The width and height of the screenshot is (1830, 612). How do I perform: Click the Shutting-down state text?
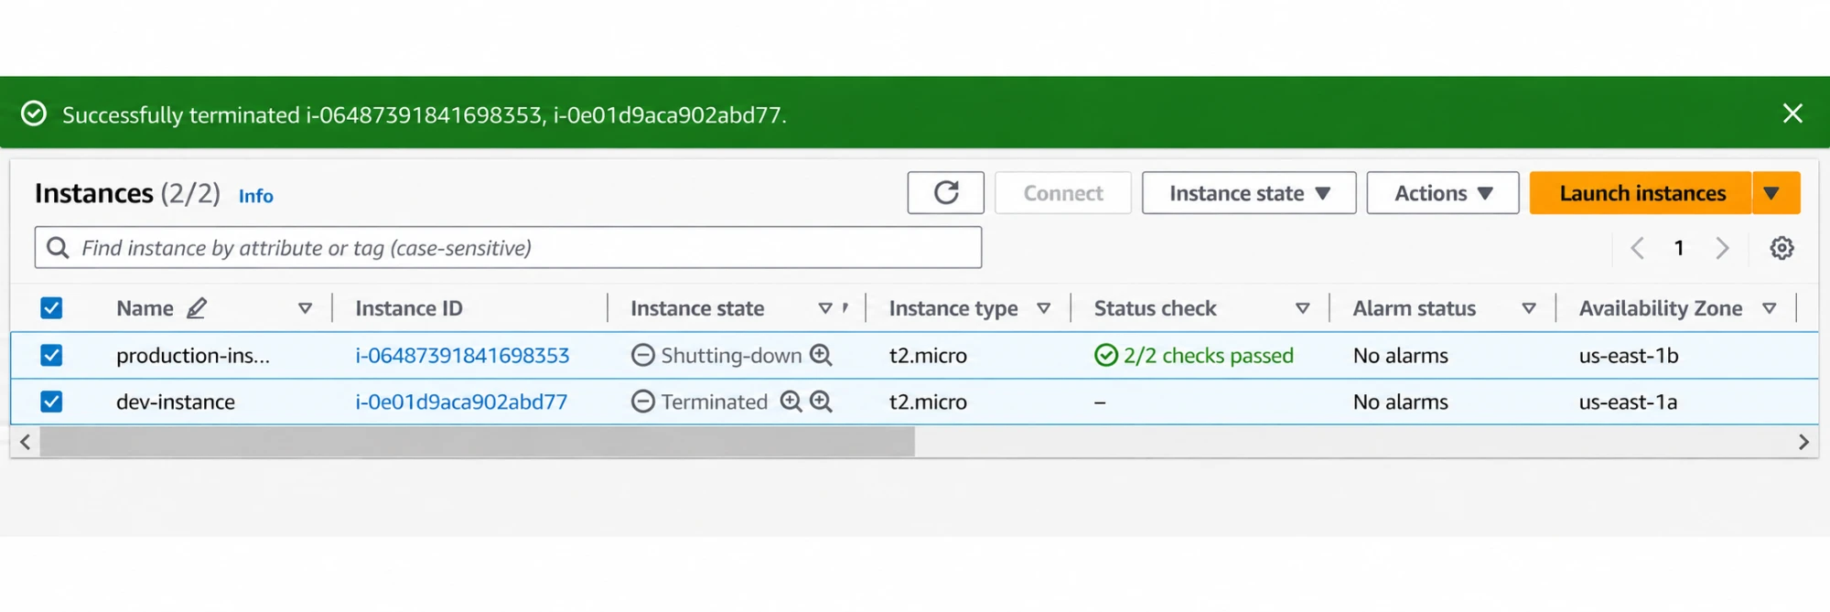pyautogui.click(x=731, y=355)
